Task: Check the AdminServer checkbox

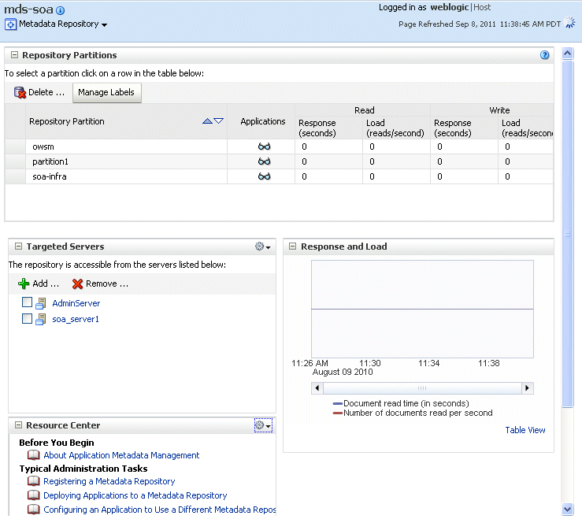Action: coord(27,302)
